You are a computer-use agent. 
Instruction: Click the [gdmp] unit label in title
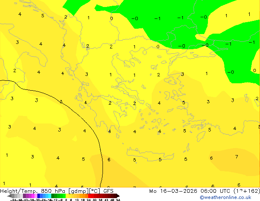click(79, 191)
